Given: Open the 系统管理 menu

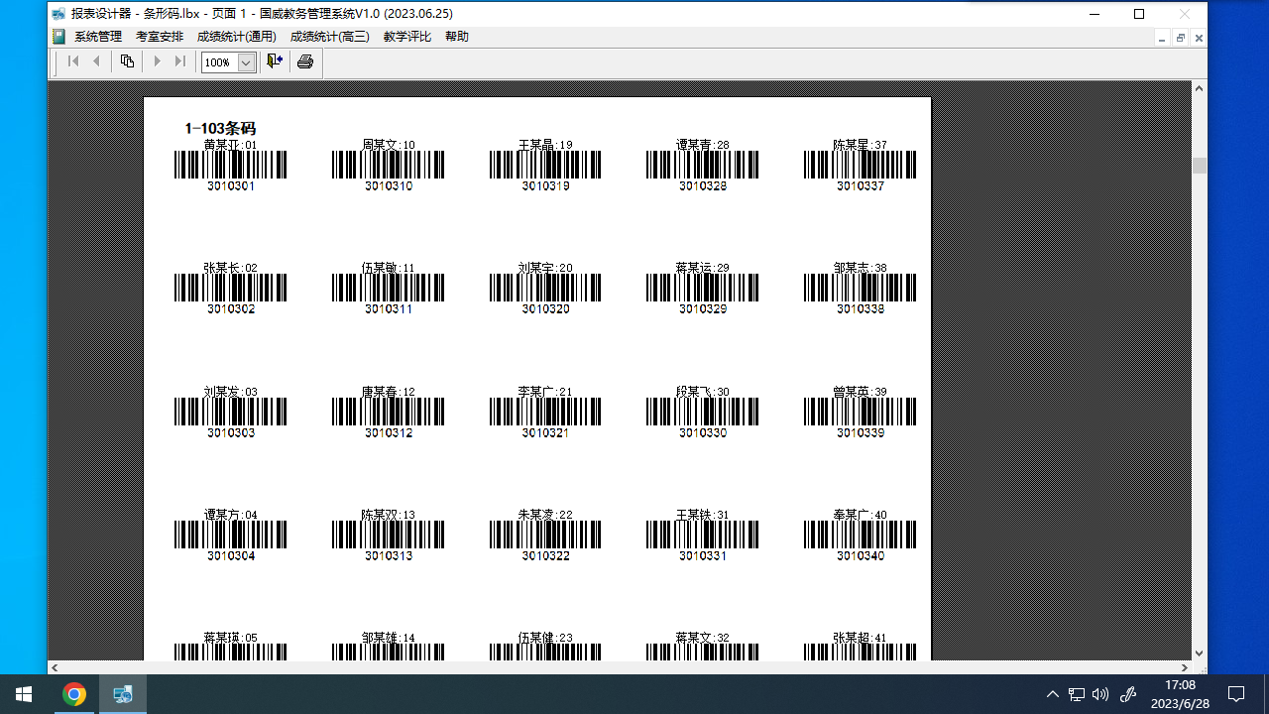Looking at the screenshot, I should tap(98, 37).
